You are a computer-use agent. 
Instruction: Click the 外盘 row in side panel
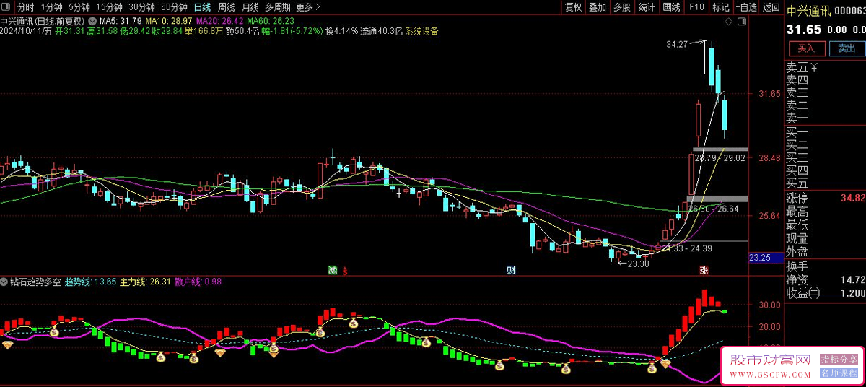pyautogui.click(x=826, y=252)
